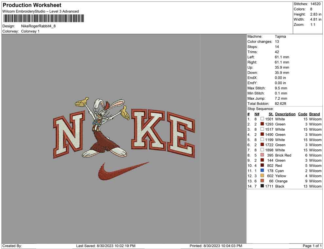The image size is (324, 249).
Task: Click the Black 1711 swatch
Action: 262,186
